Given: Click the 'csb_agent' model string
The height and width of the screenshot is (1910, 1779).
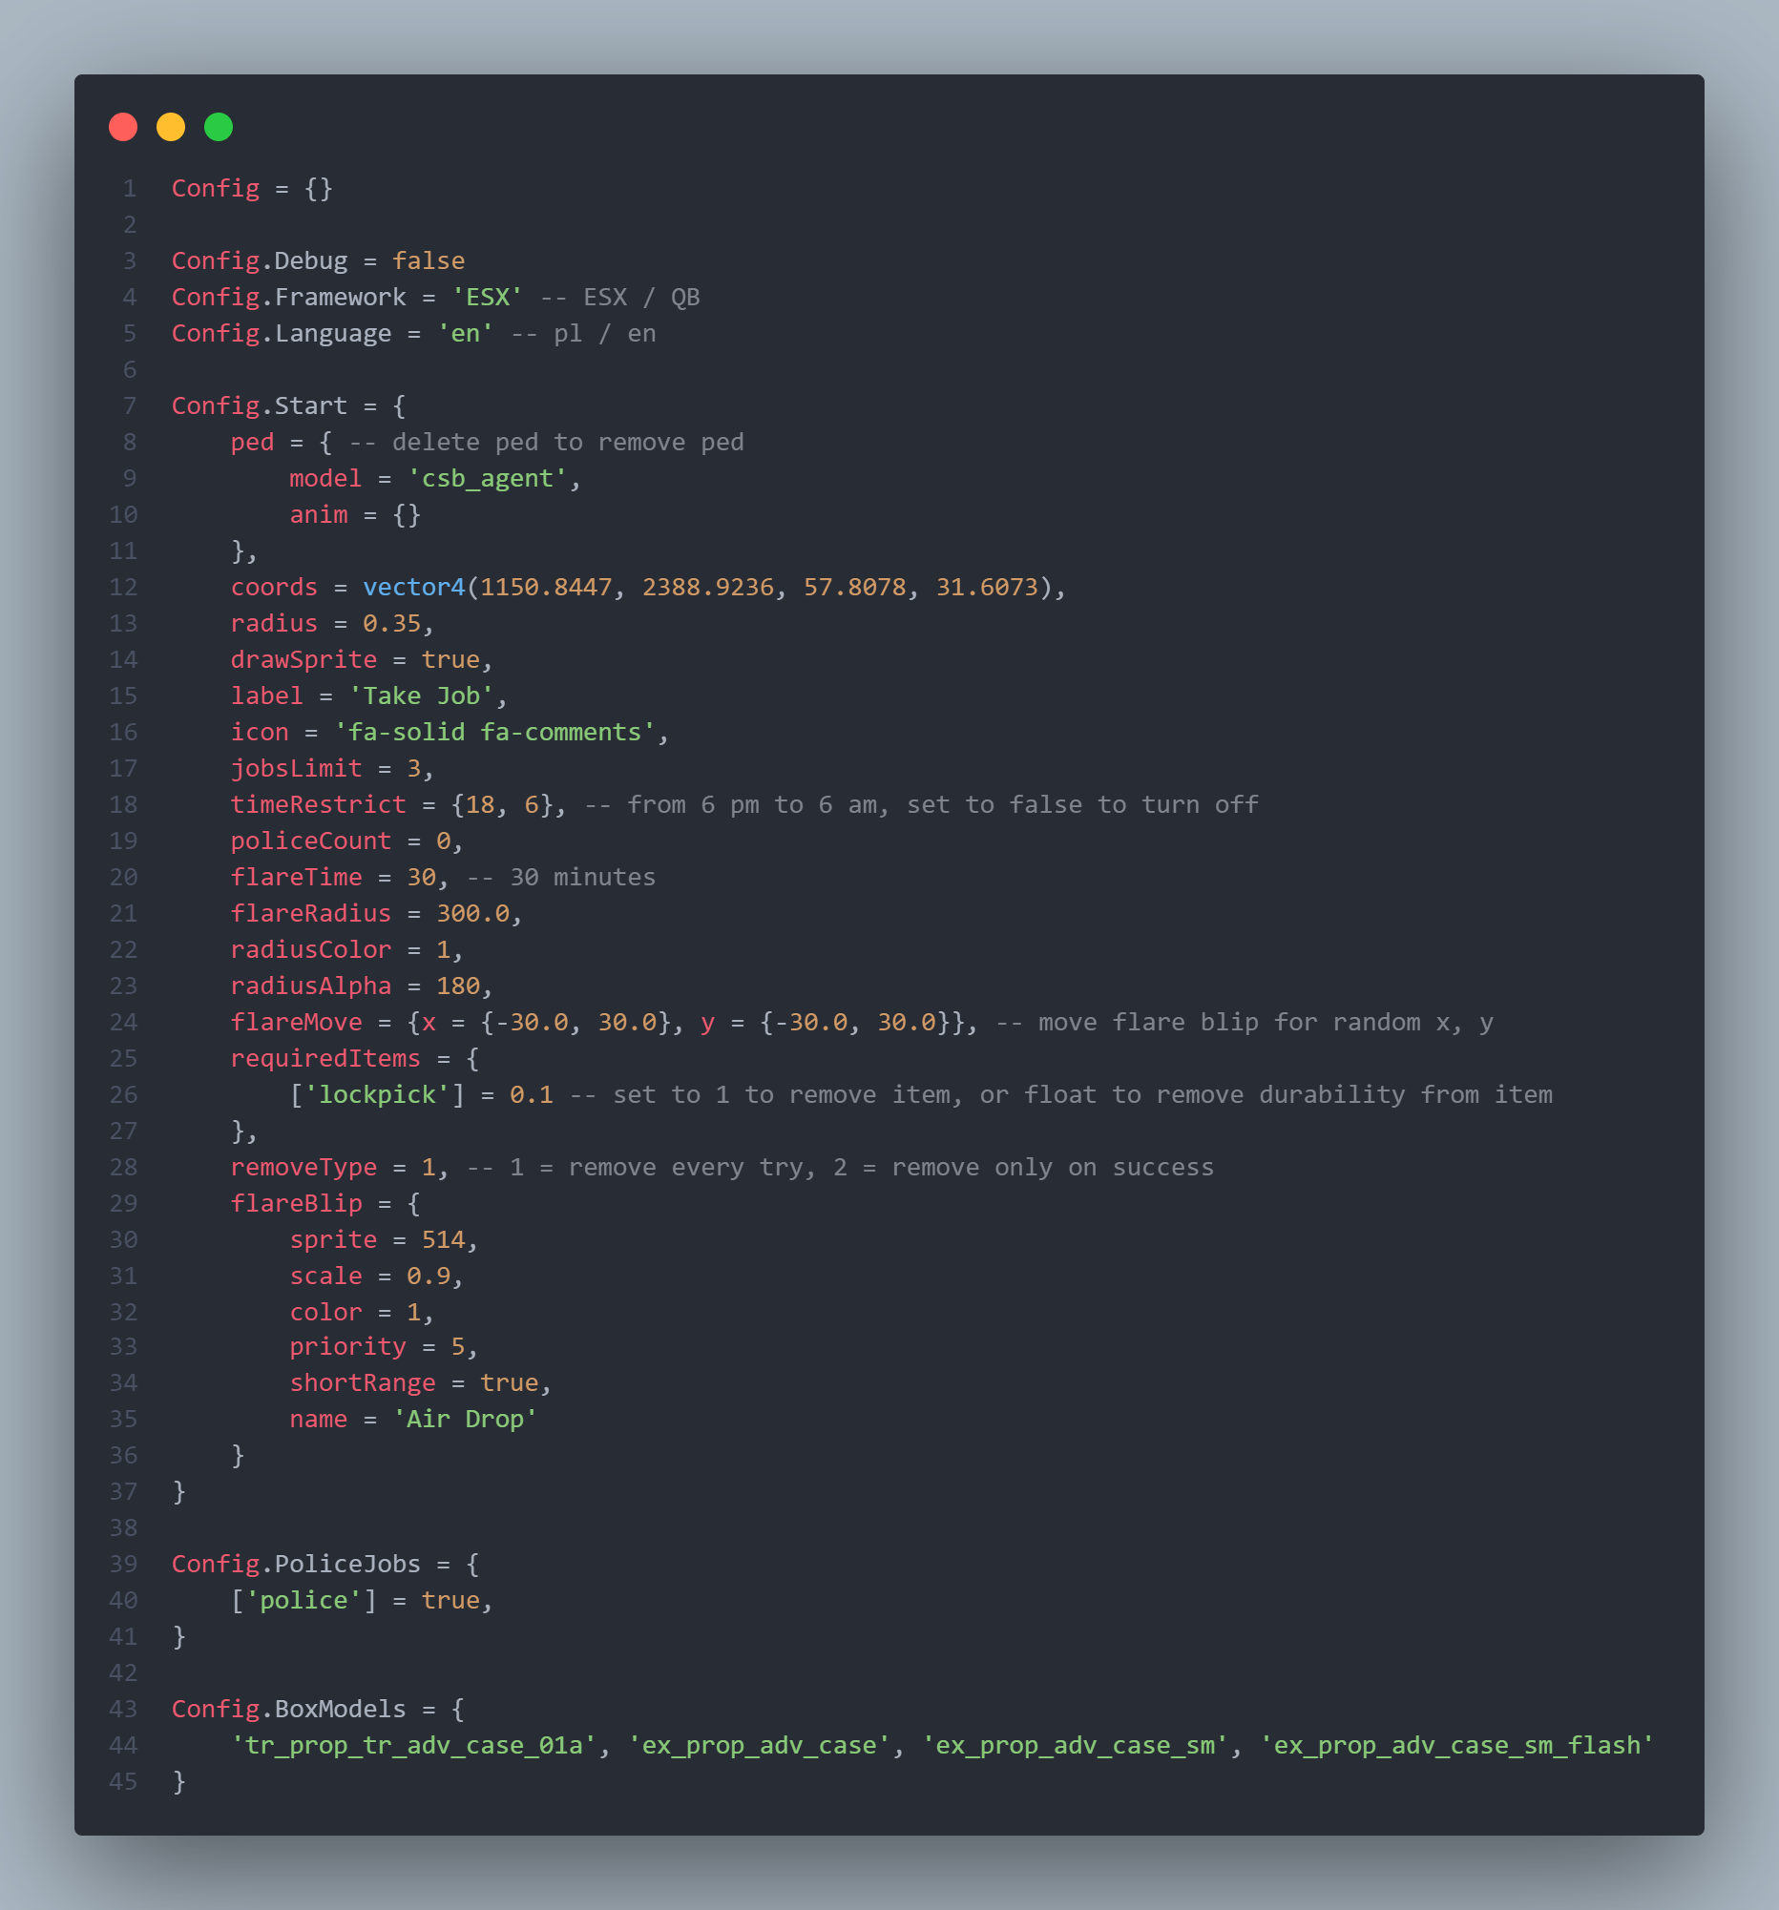Looking at the screenshot, I should pos(487,479).
